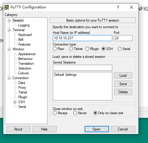Open the Data settings category

click(22, 83)
